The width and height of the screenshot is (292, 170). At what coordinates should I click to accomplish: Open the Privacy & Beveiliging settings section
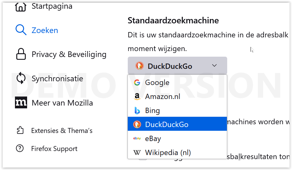(x=61, y=54)
